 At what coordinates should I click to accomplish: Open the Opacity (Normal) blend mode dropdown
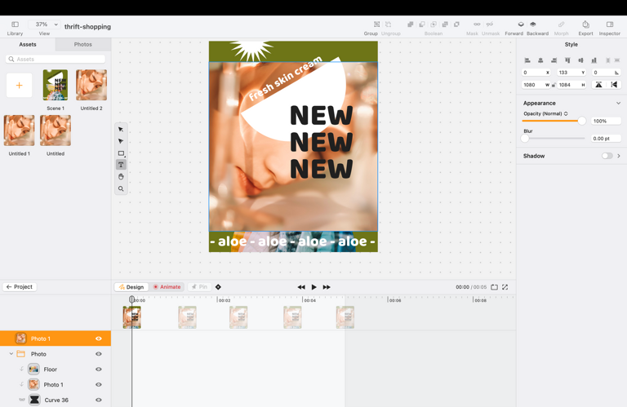tap(545, 114)
